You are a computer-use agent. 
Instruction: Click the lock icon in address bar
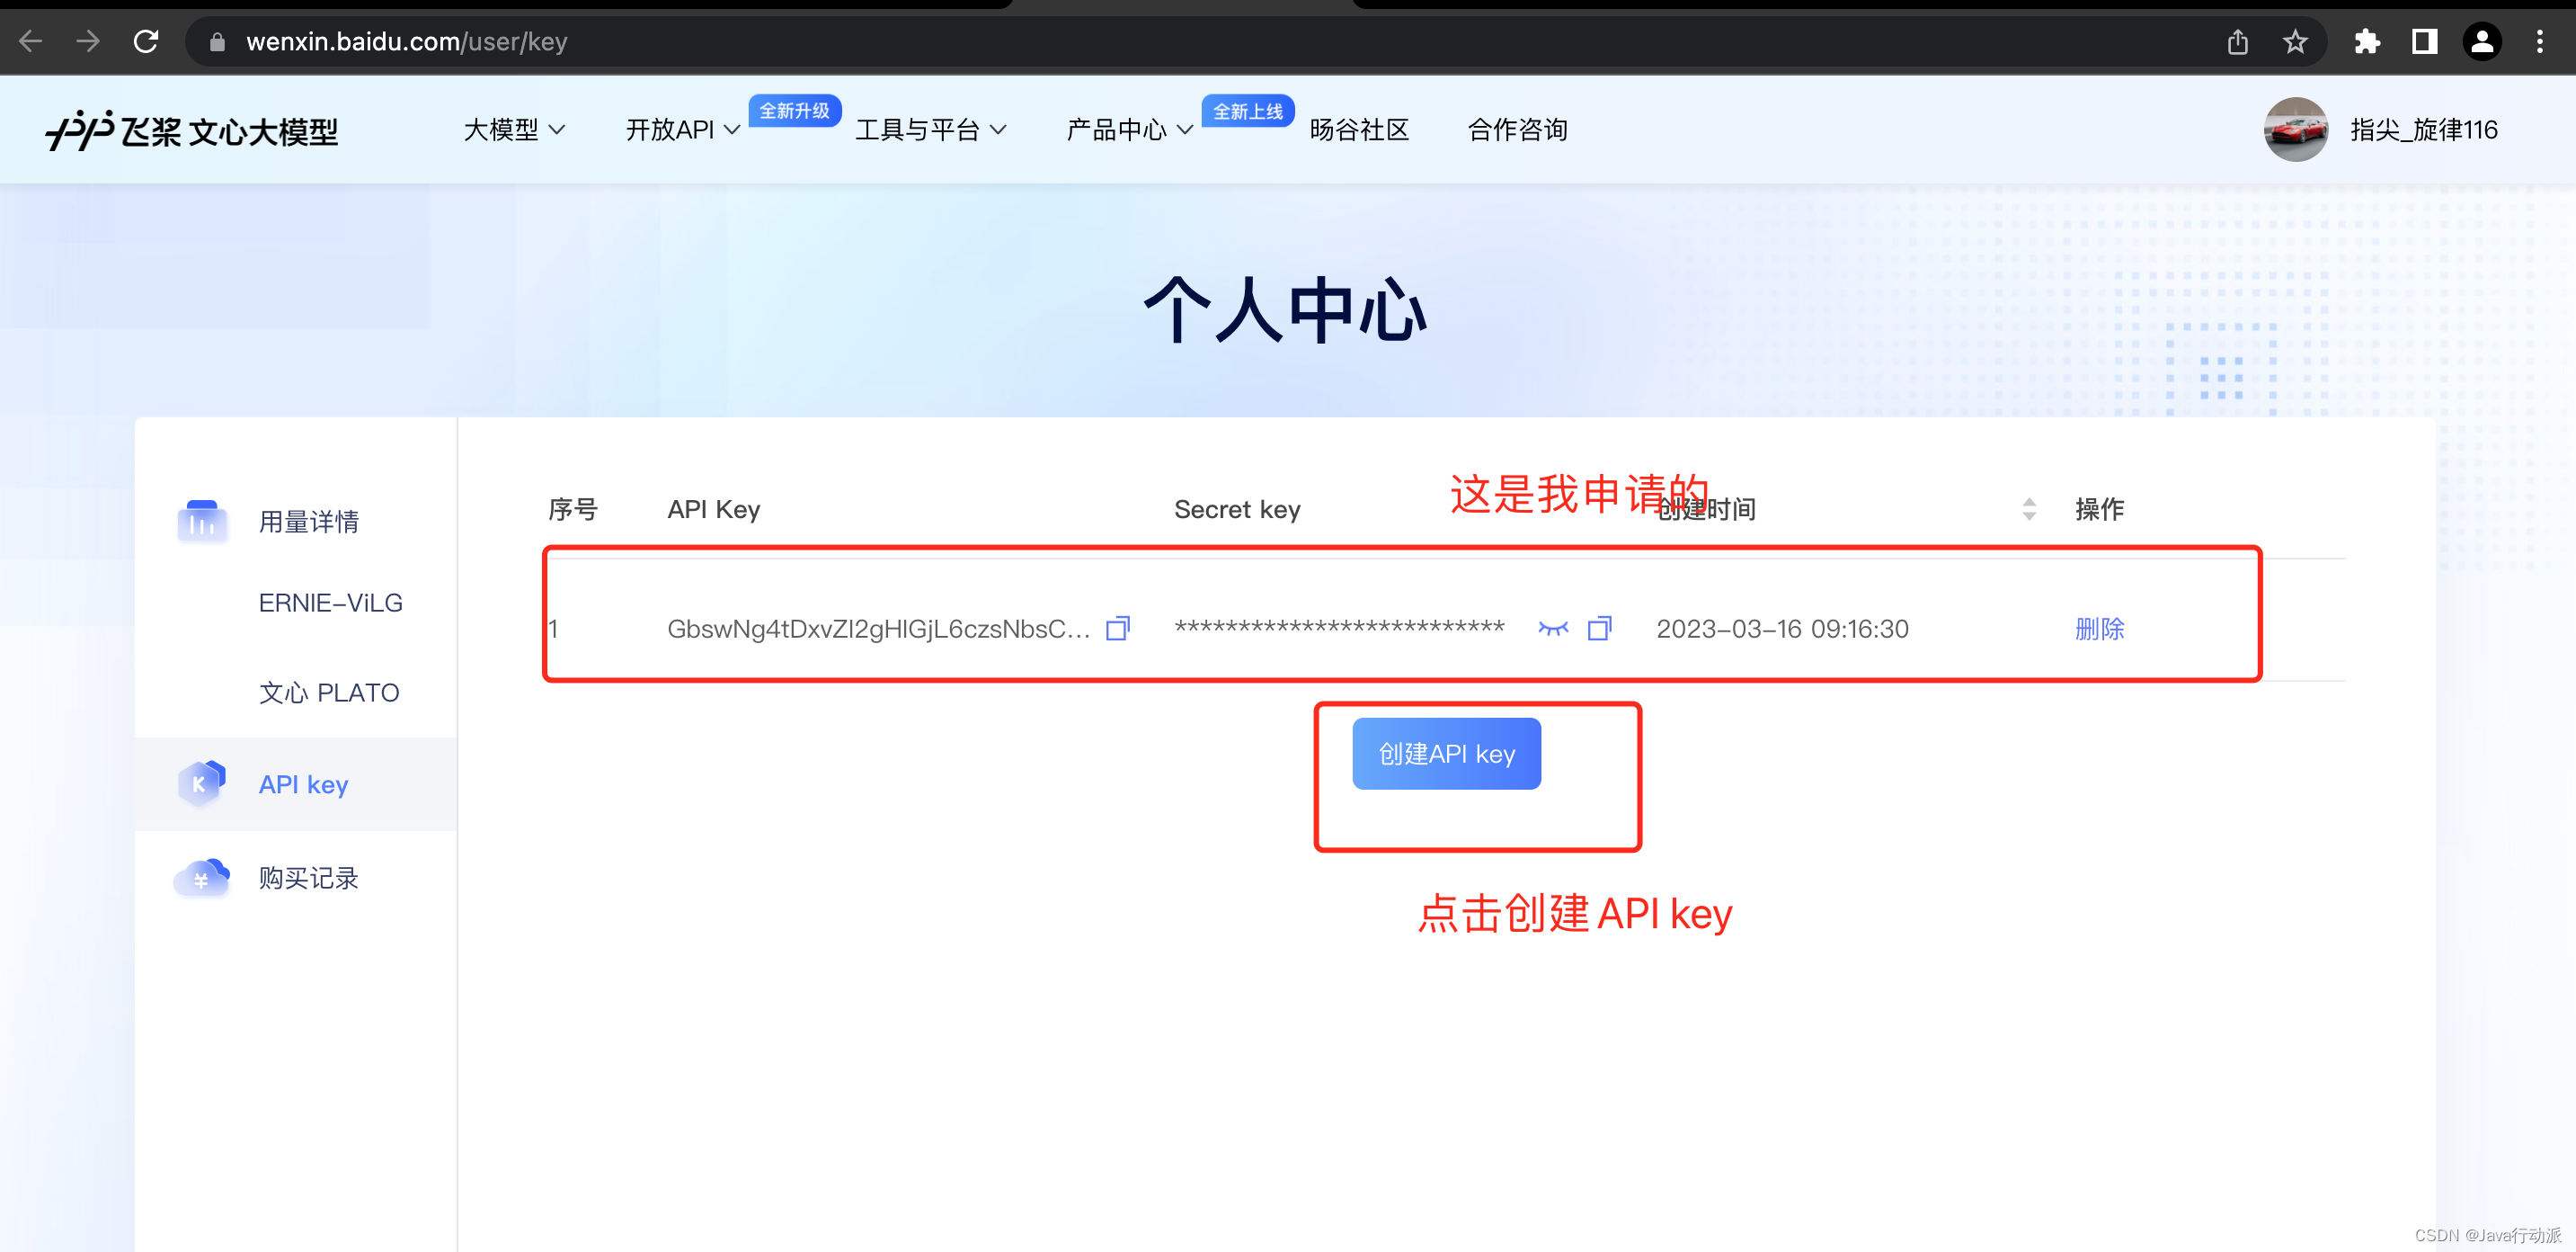217,42
